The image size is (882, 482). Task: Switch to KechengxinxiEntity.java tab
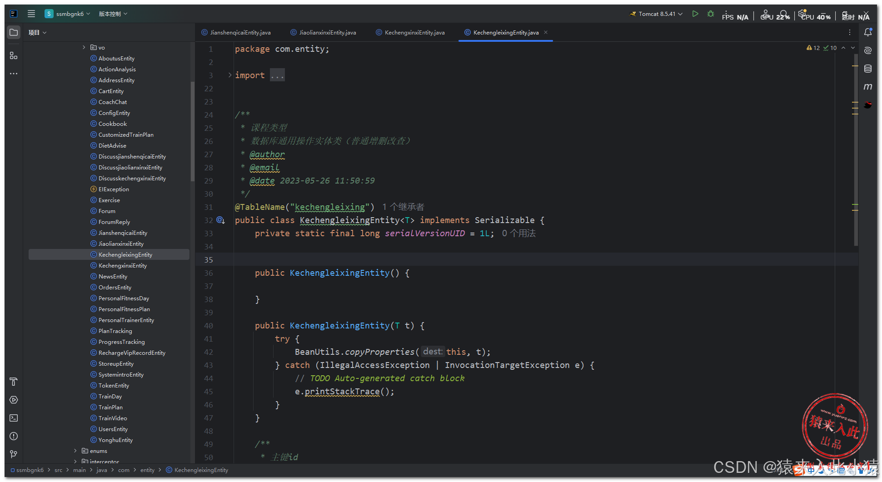click(x=410, y=32)
